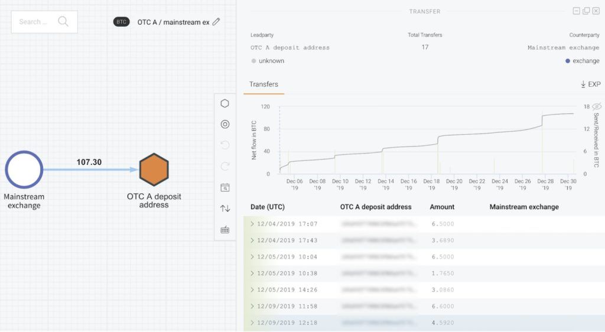Screen dimensions: 605x332
Task: Export transfers using EXP button
Action: coord(590,84)
